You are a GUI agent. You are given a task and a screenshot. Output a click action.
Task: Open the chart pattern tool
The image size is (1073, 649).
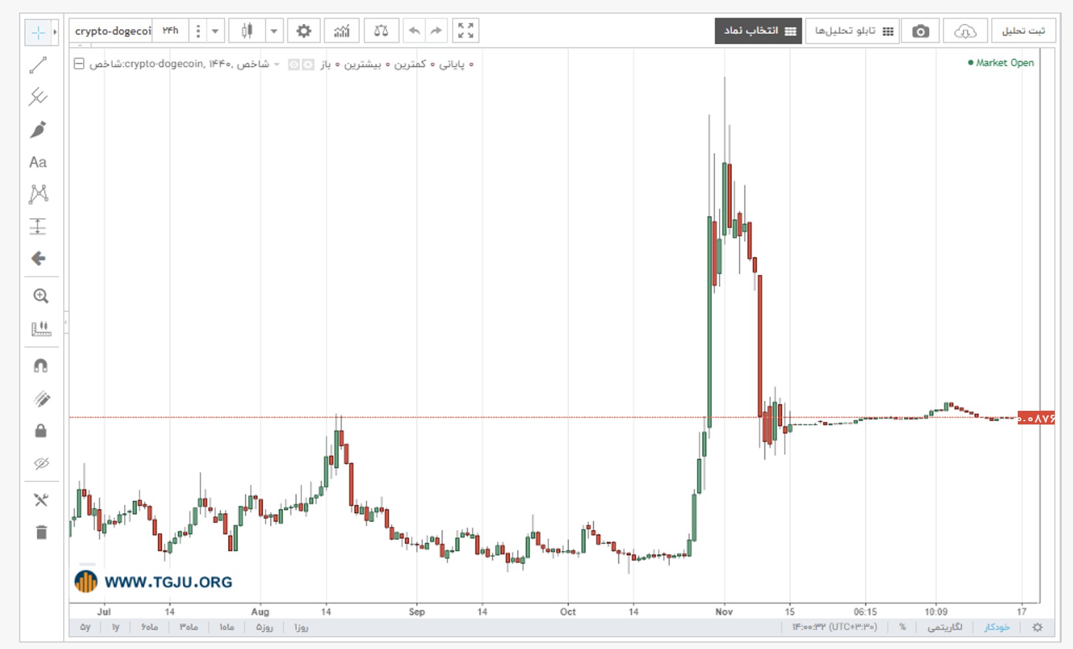38,194
